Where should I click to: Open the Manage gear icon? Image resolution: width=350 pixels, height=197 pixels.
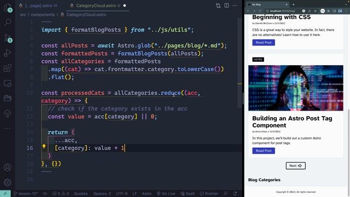click(8, 182)
